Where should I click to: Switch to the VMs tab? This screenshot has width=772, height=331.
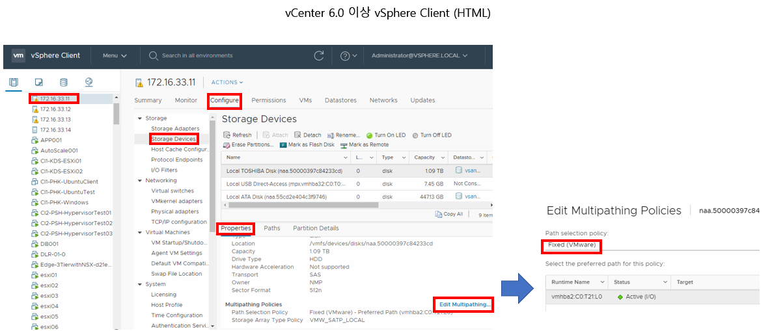pyautogui.click(x=305, y=100)
